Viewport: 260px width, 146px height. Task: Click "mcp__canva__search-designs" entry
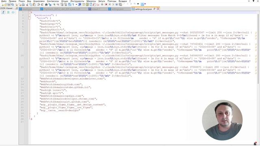[60, 110]
